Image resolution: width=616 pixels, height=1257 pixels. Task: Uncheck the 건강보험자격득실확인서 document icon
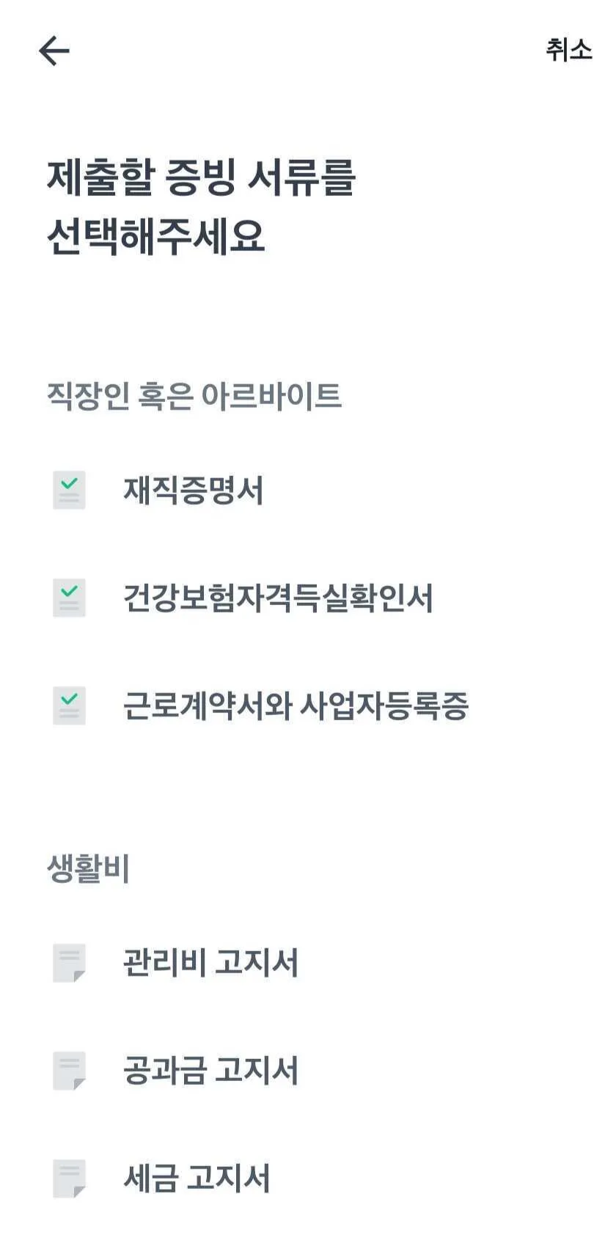(x=69, y=598)
